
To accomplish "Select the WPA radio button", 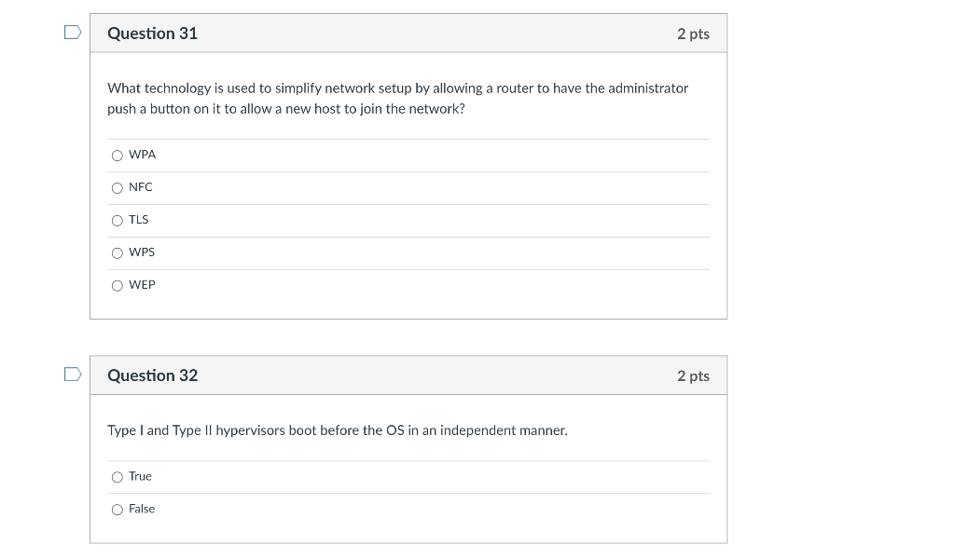I will [x=118, y=156].
